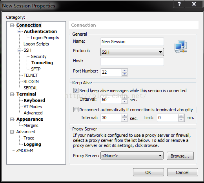Click the help question mark button

coord(179,4)
